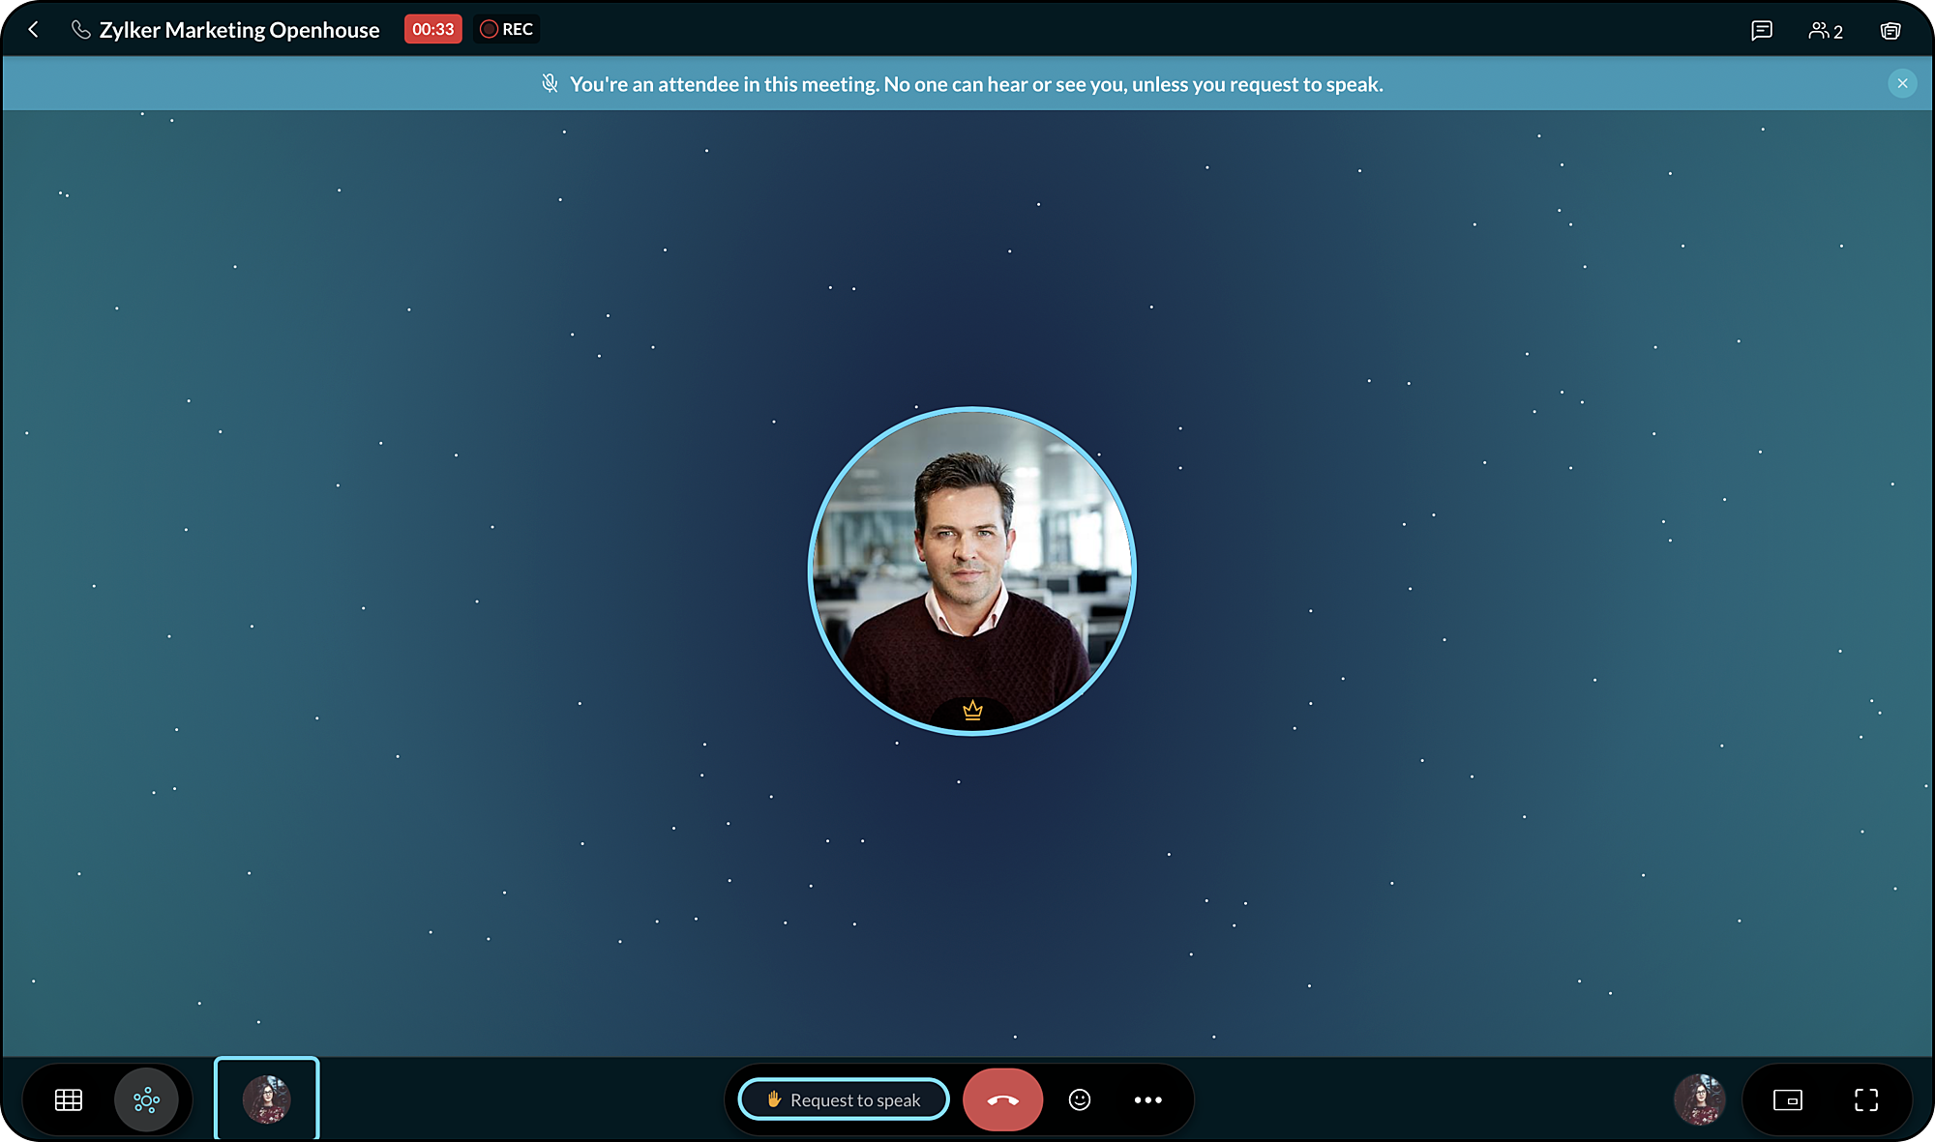The height and width of the screenshot is (1142, 1935).
Task: Open the chat panel icon
Action: click(x=1762, y=30)
